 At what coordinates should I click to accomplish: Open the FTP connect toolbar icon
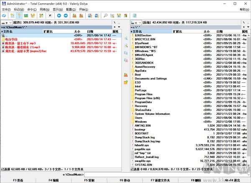pyautogui.click(x=90, y=15)
